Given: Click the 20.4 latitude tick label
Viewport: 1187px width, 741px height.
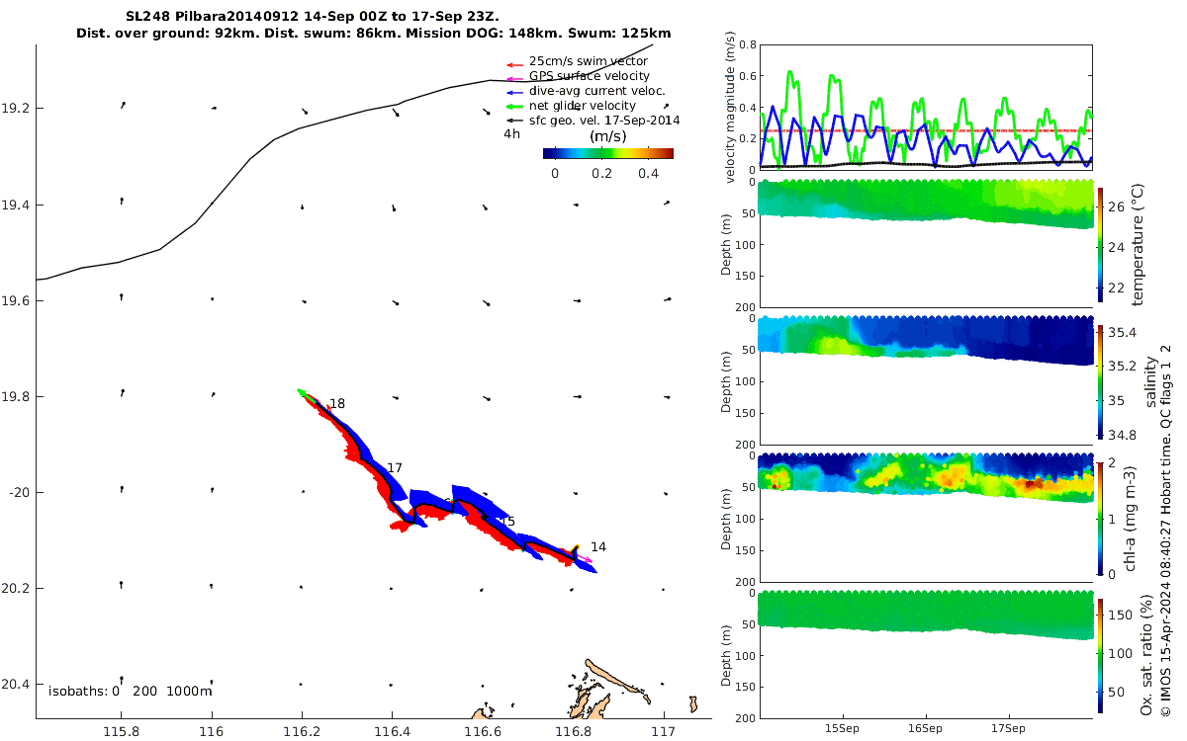Looking at the screenshot, I should [14, 684].
